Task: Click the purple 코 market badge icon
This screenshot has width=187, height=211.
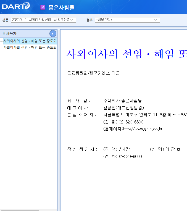Action: [43, 7]
